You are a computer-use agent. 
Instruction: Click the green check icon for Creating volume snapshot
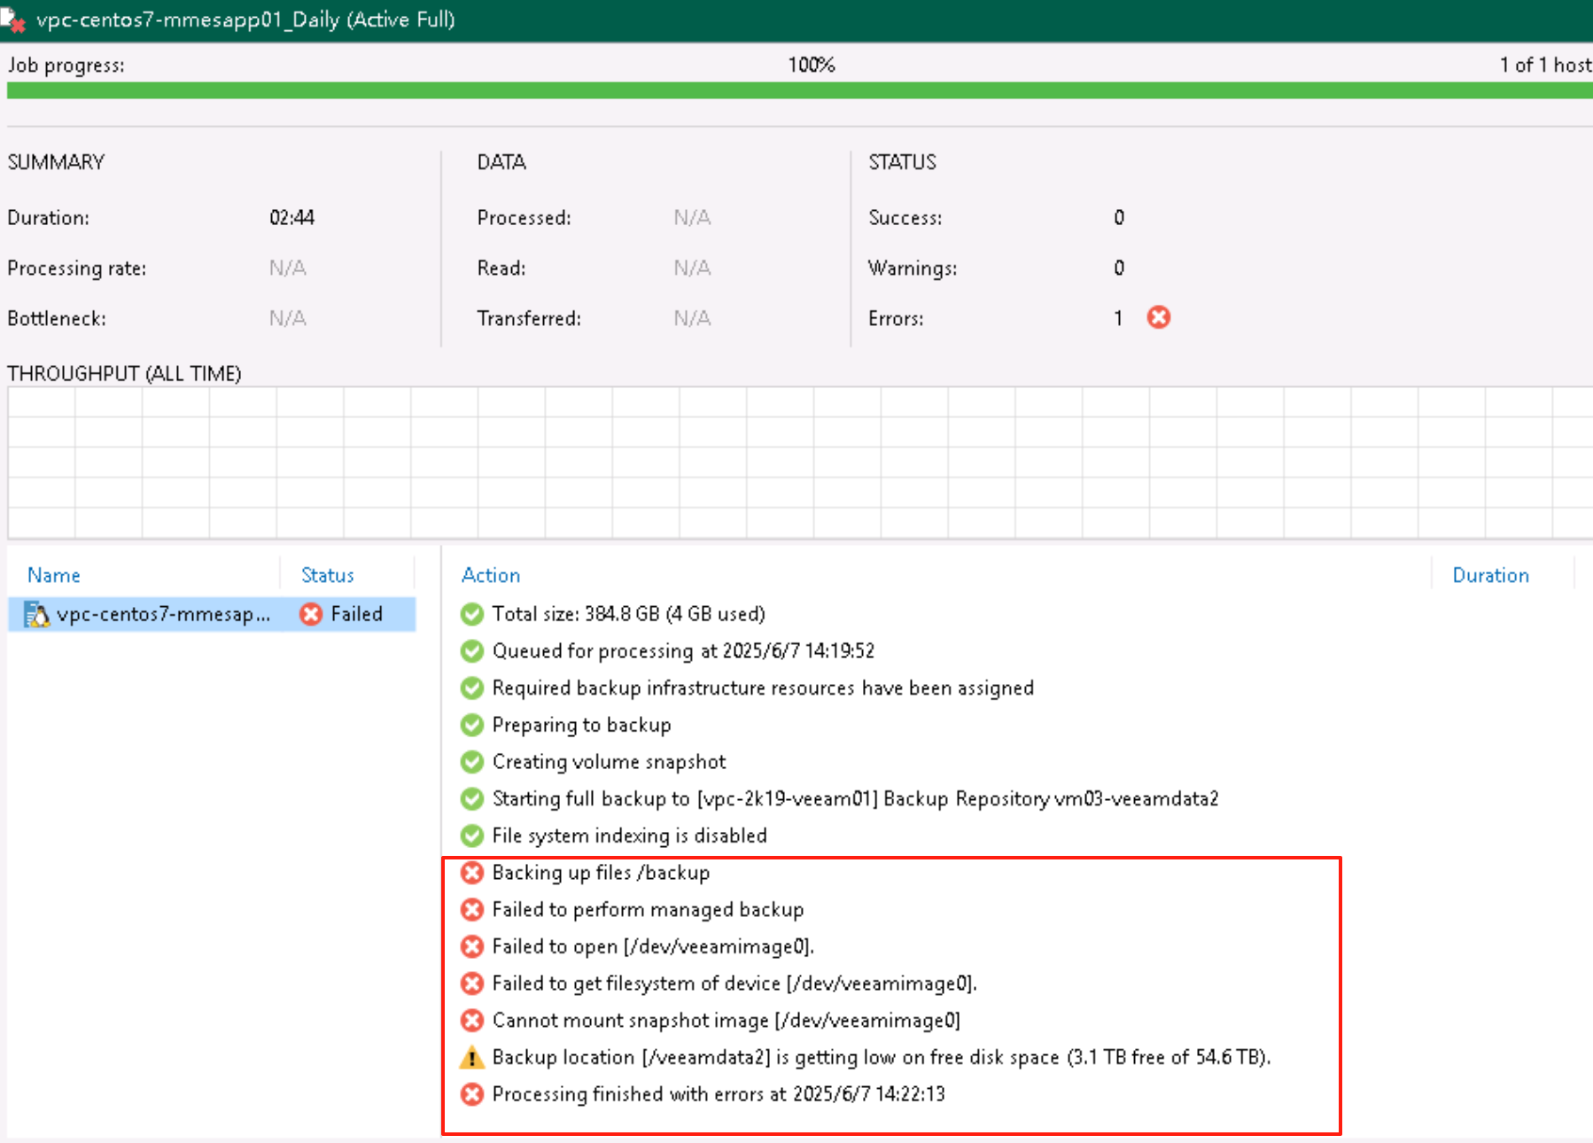tap(472, 762)
